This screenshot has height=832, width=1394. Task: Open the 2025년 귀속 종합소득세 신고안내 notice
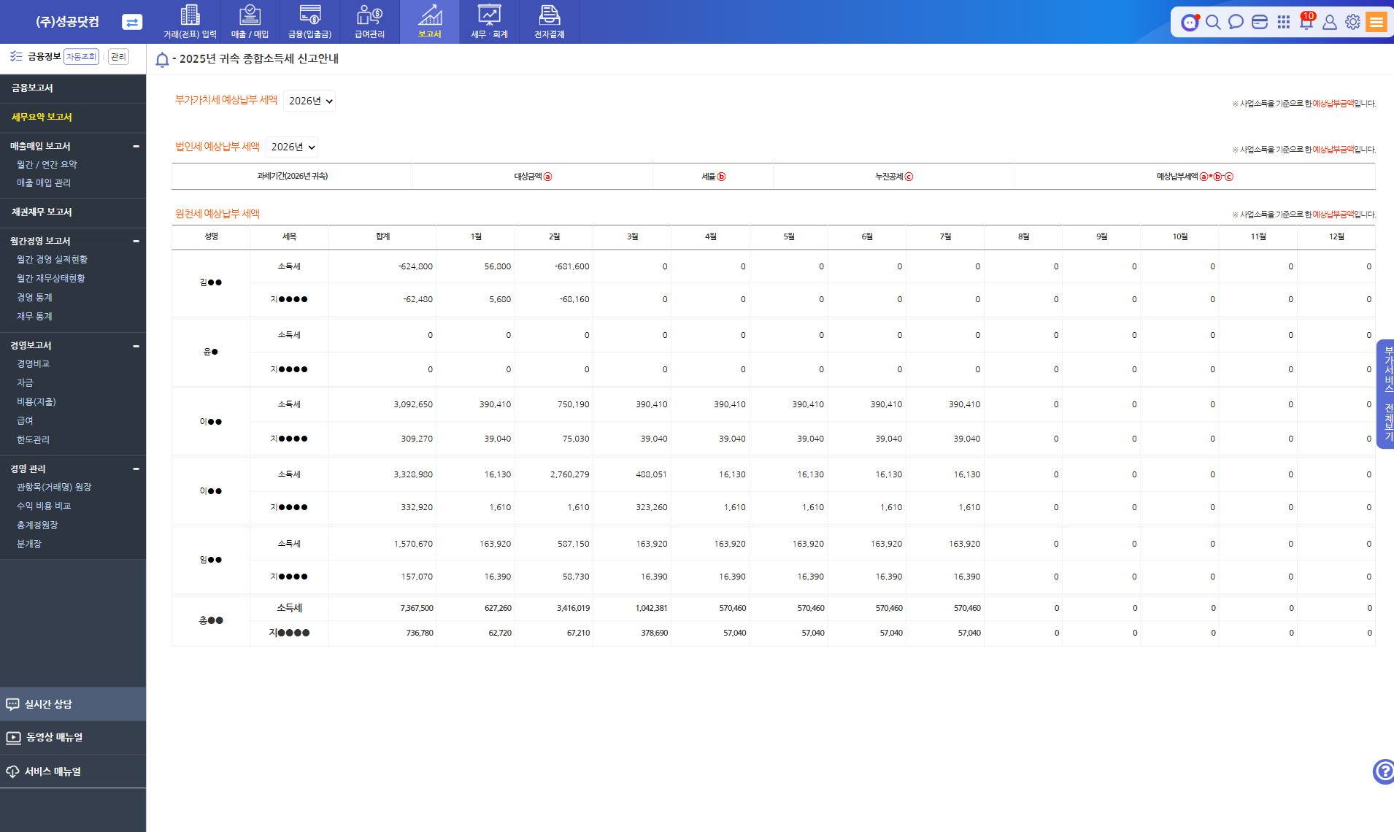(259, 59)
